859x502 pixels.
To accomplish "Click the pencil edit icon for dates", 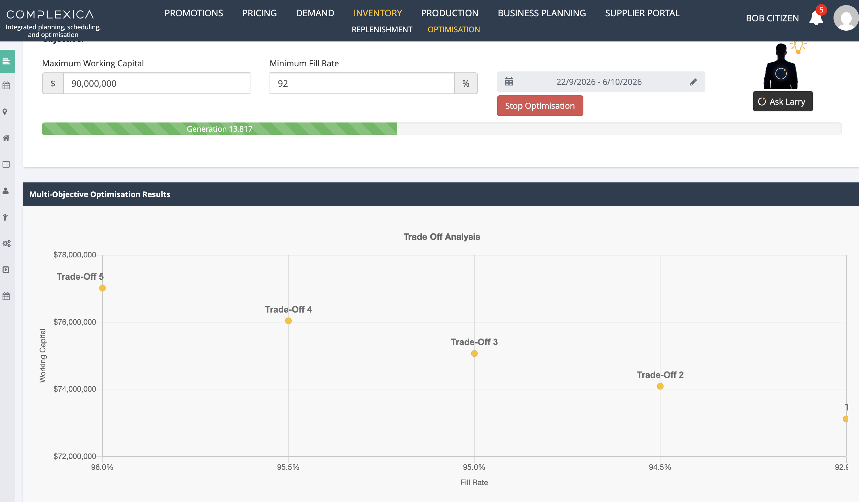I will pos(693,82).
